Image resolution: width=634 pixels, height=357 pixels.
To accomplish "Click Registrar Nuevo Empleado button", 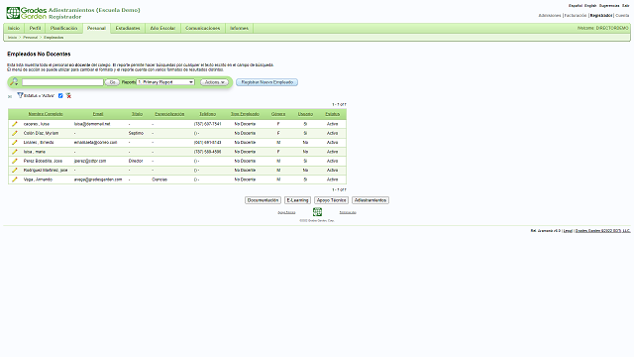I will pos(266,82).
